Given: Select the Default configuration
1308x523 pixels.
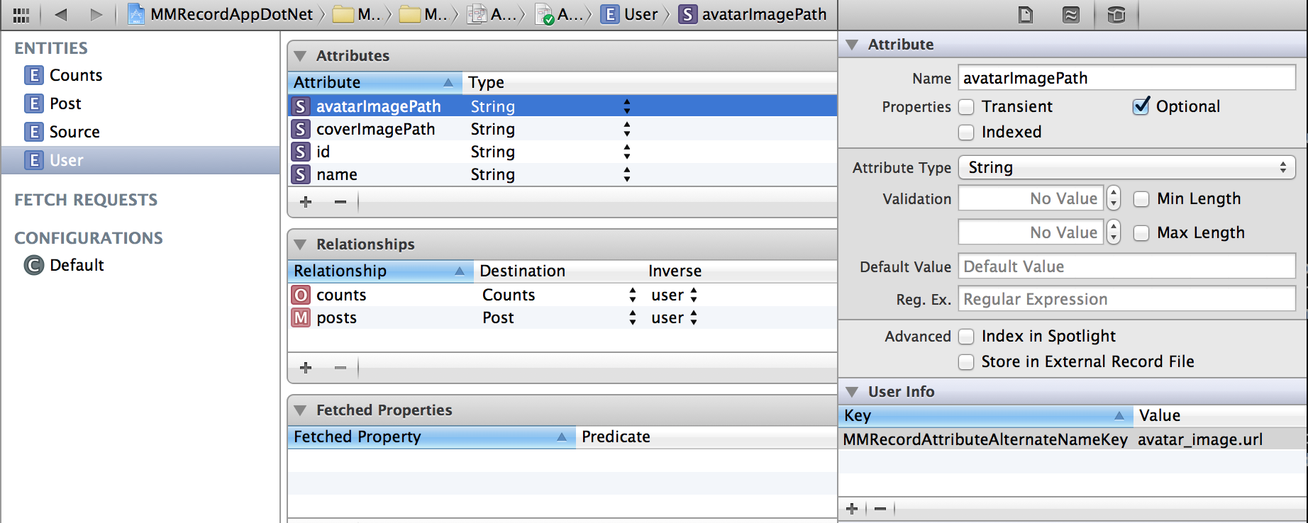Looking at the screenshot, I should click(x=77, y=265).
